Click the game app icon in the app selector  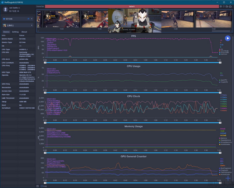point(4,25)
